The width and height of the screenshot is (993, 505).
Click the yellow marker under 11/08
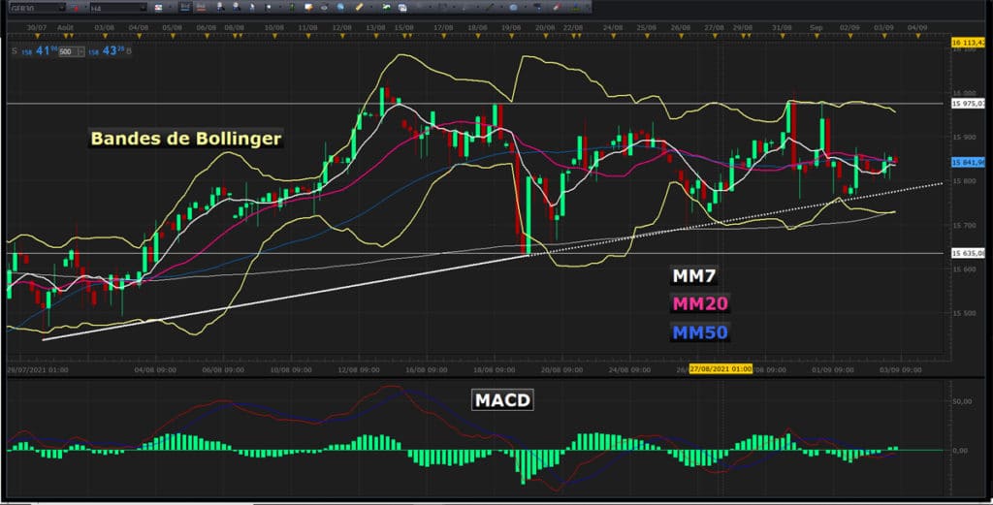pyautogui.click(x=308, y=36)
